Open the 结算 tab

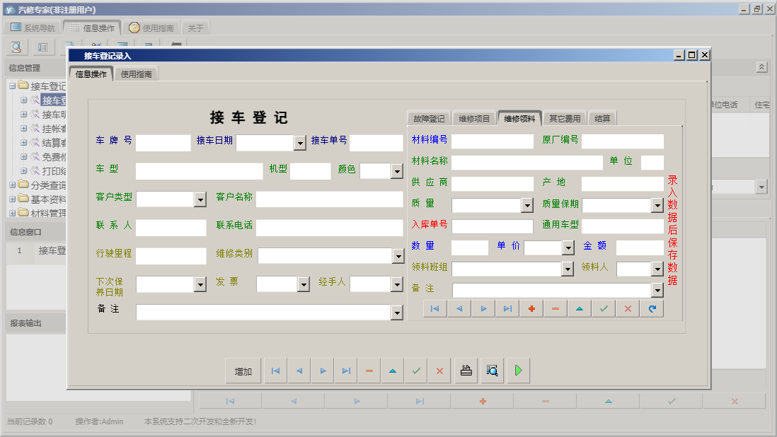(602, 118)
